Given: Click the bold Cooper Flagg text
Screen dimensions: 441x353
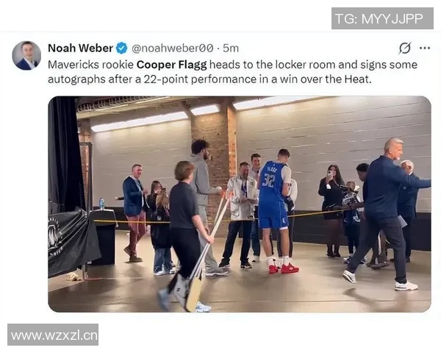Looking at the screenshot, I should click(x=171, y=65).
